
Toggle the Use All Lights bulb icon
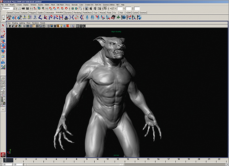(x=62, y=26)
